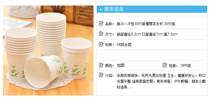Click the ellipsis after 时选用 to expand
The width and height of the screenshot is (223, 108).
(x=130, y=87)
